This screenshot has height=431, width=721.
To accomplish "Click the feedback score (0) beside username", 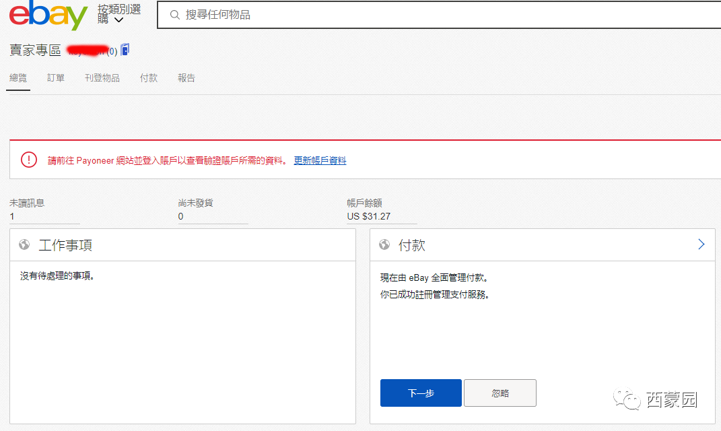I will click(112, 51).
